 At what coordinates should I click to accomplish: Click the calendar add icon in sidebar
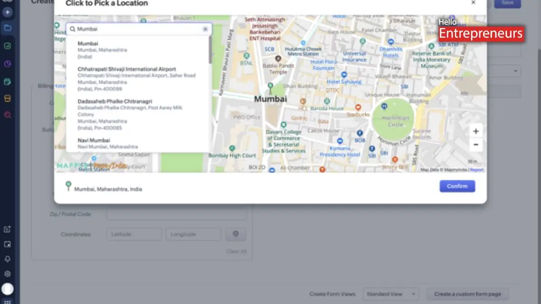[7, 229]
